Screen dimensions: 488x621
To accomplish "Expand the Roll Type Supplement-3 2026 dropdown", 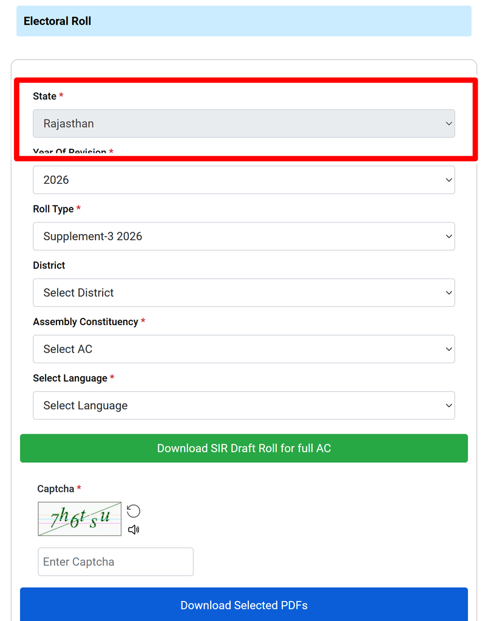I will coord(244,236).
